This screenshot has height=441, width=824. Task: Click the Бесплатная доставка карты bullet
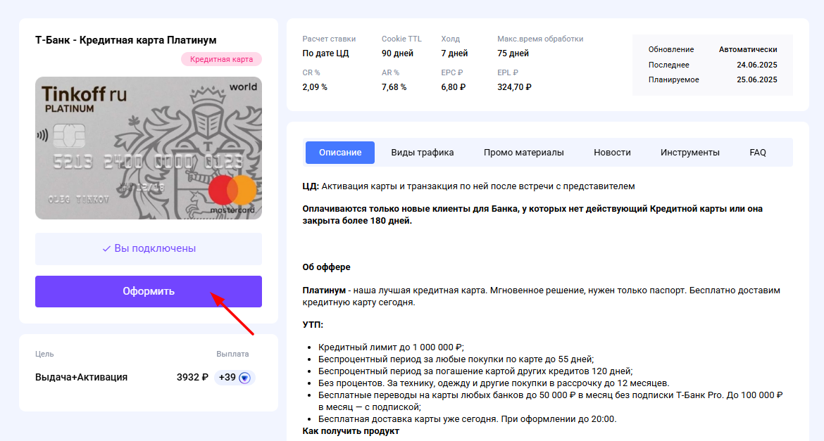467,419
